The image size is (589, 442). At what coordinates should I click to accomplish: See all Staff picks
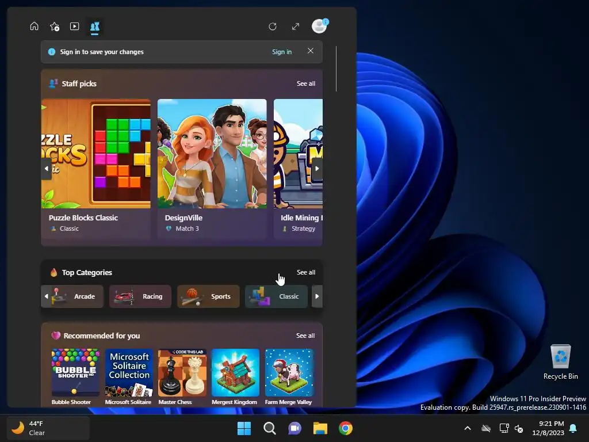(306, 83)
